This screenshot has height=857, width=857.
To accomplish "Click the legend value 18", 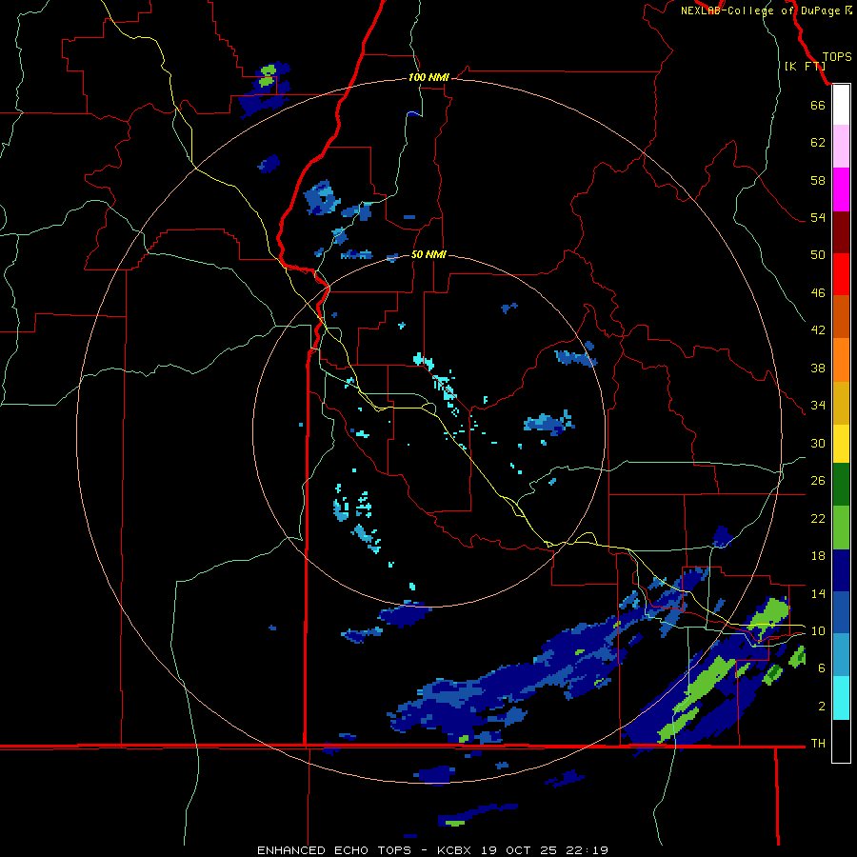I will coord(818,556).
